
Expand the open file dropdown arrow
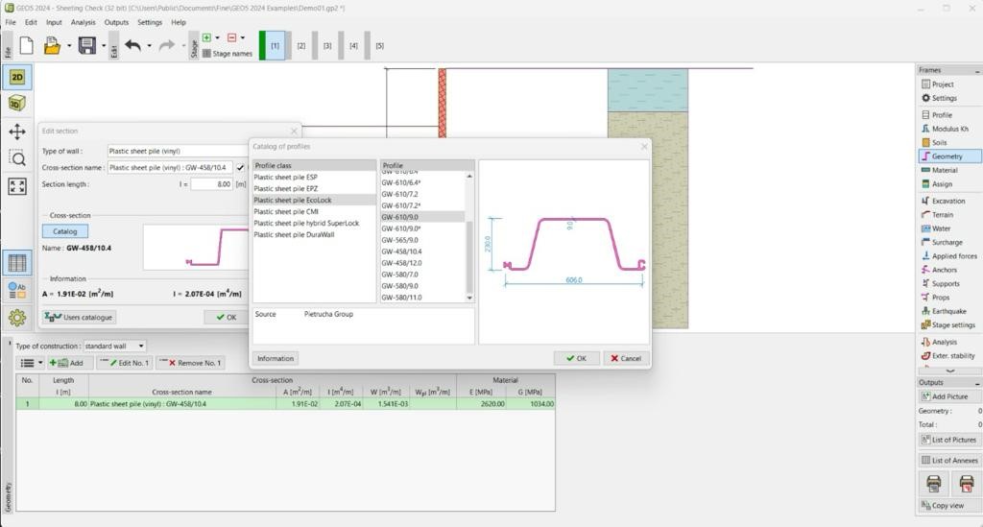[x=67, y=45]
